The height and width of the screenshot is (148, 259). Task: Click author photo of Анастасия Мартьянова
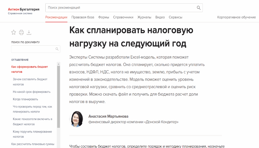(76, 119)
